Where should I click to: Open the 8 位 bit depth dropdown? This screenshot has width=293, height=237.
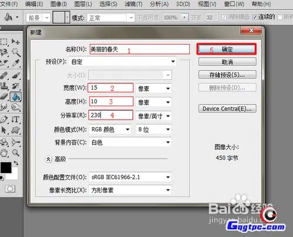pos(154,129)
